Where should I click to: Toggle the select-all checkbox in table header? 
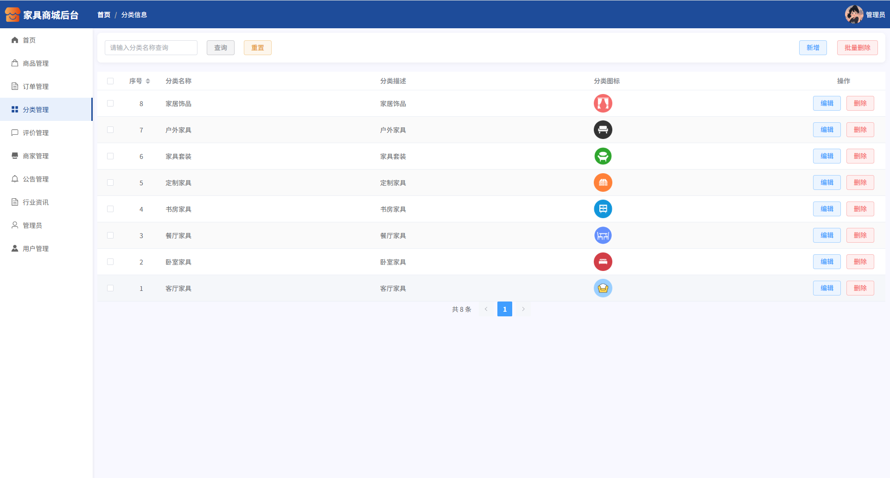click(x=110, y=81)
